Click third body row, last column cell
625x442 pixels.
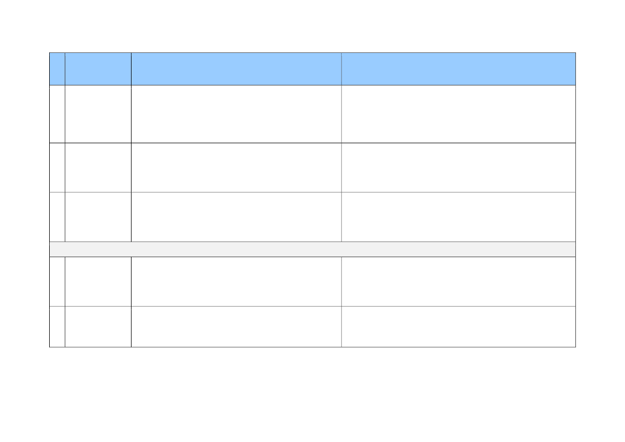pyautogui.click(x=458, y=216)
